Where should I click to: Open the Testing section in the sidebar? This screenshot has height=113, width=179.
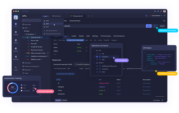pyautogui.click(x=16, y=33)
